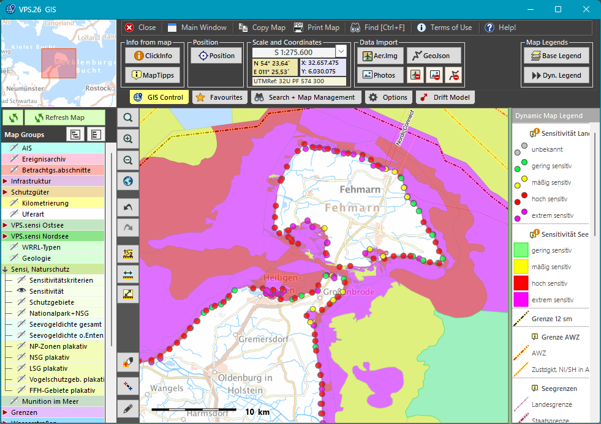Open the map scale dropdown
The height and width of the screenshot is (424, 601).
pos(341,52)
